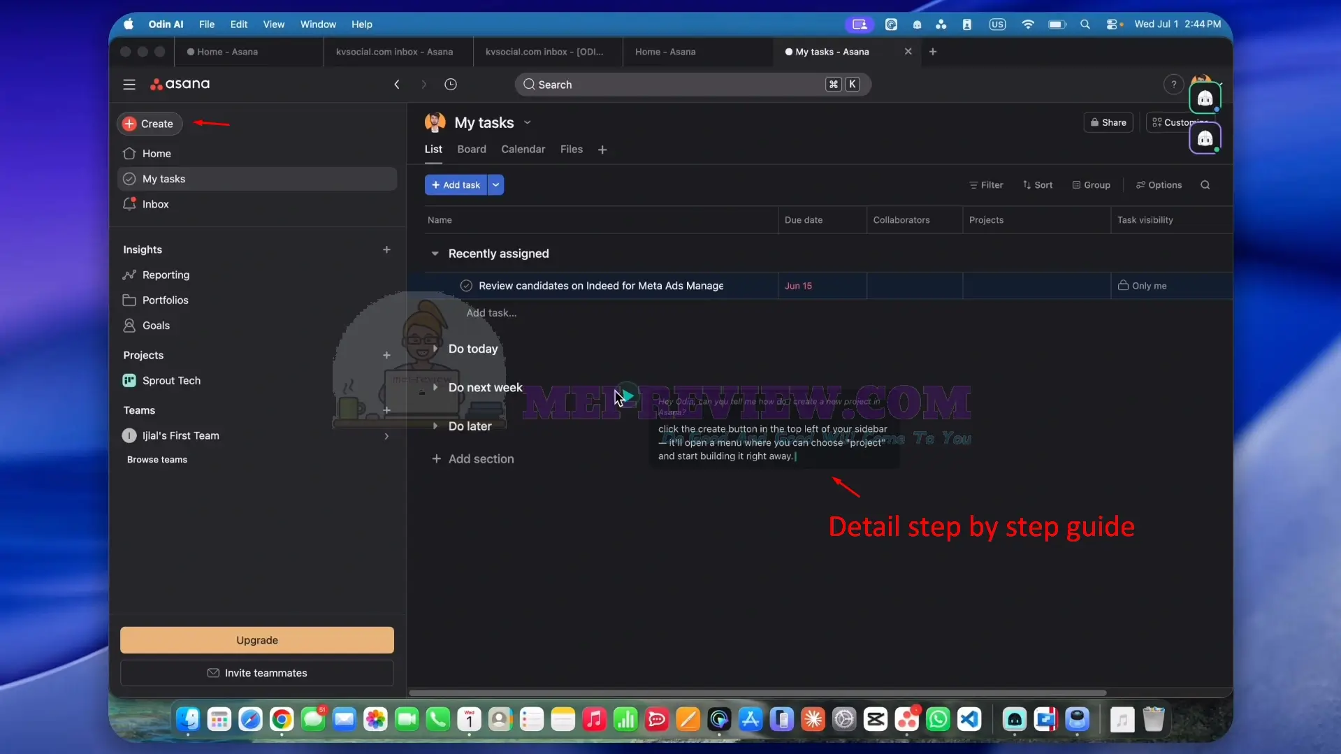Expand Ijlal's First Team chevron
This screenshot has width=1341, height=754.
[386, 436]
